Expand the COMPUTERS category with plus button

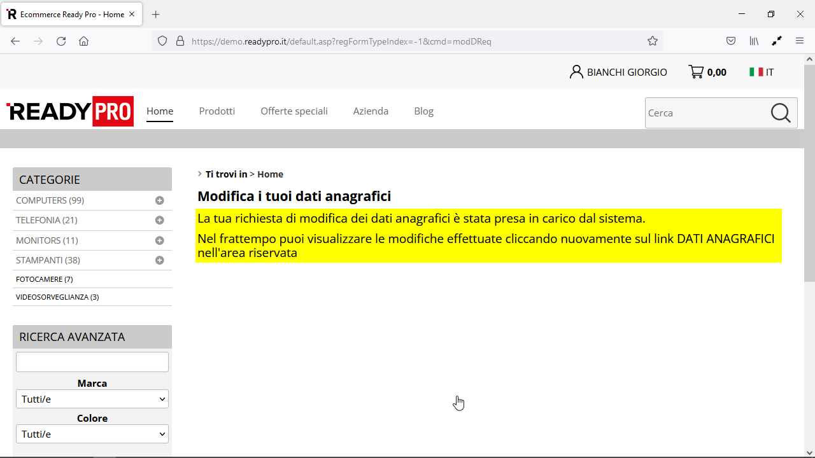pyautogui.click(x=159, y=200)
